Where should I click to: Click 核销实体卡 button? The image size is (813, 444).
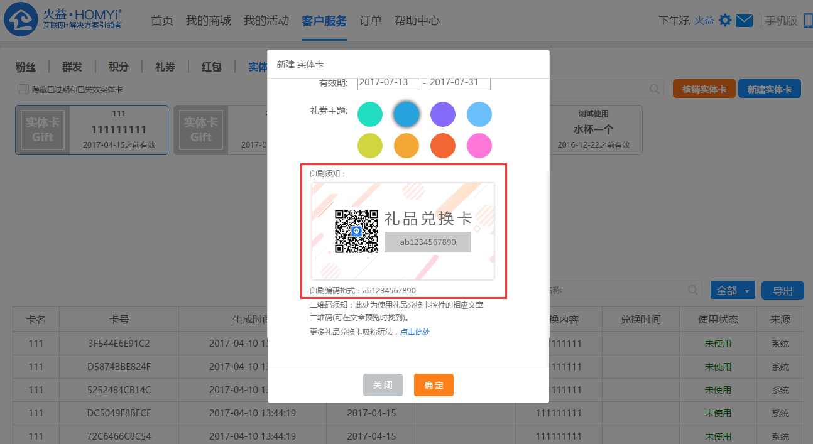point(704,89)
